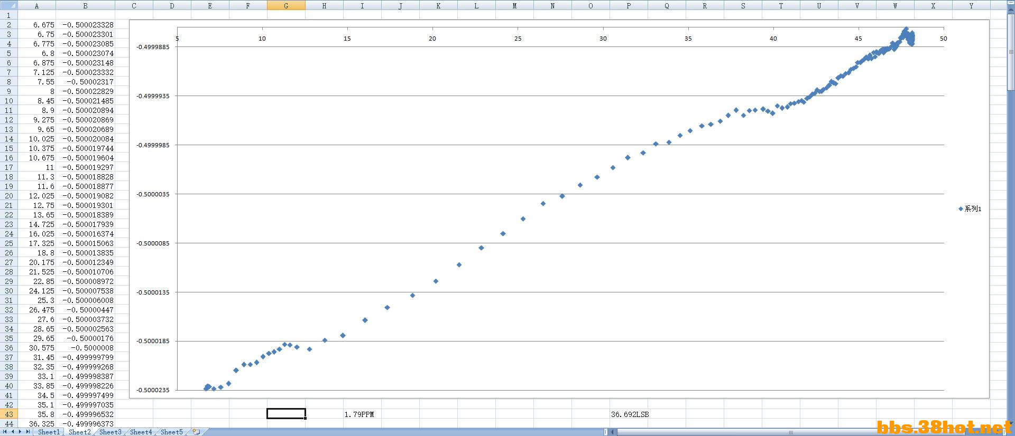Select row 1 header
The width and height of the screenshot is (1015, 436).
coord(8,15)
